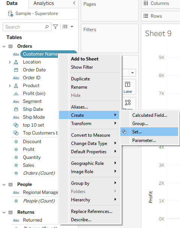Switch to the Data tab

(12, 3)
